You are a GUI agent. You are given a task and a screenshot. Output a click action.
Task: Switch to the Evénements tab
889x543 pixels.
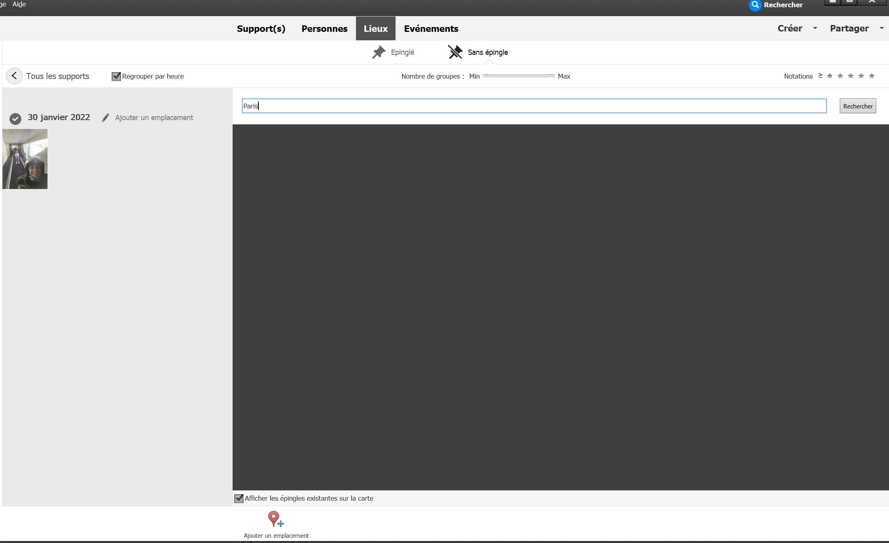(431, 29)
